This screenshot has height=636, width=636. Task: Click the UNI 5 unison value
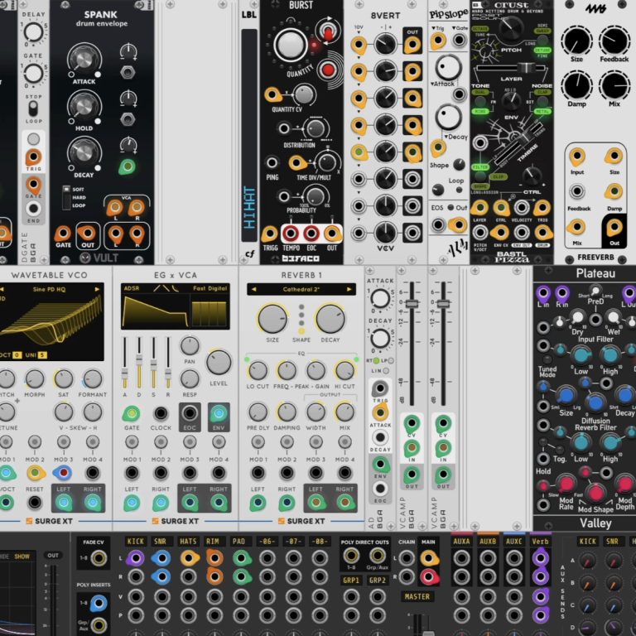42,355
